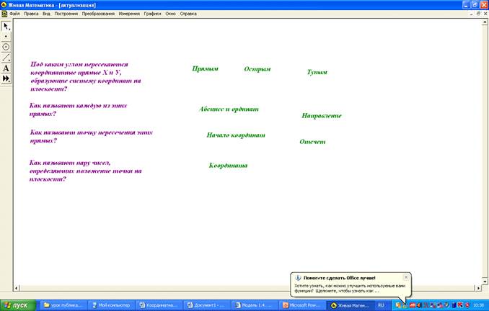Switch to the Координатна... Word taskbar button
The image size is (489, 311).
tap(159, 305)
